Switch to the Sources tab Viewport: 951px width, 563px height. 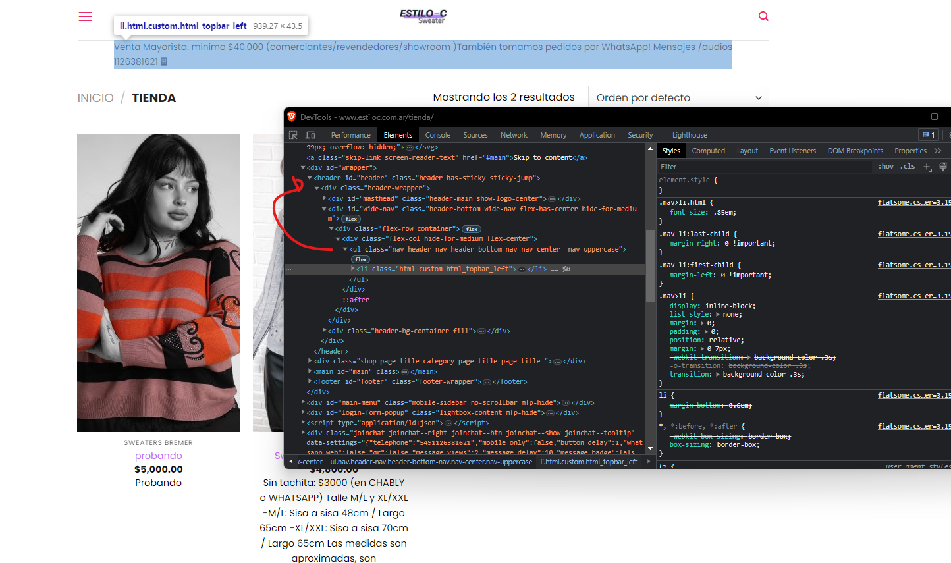point(475,135)
